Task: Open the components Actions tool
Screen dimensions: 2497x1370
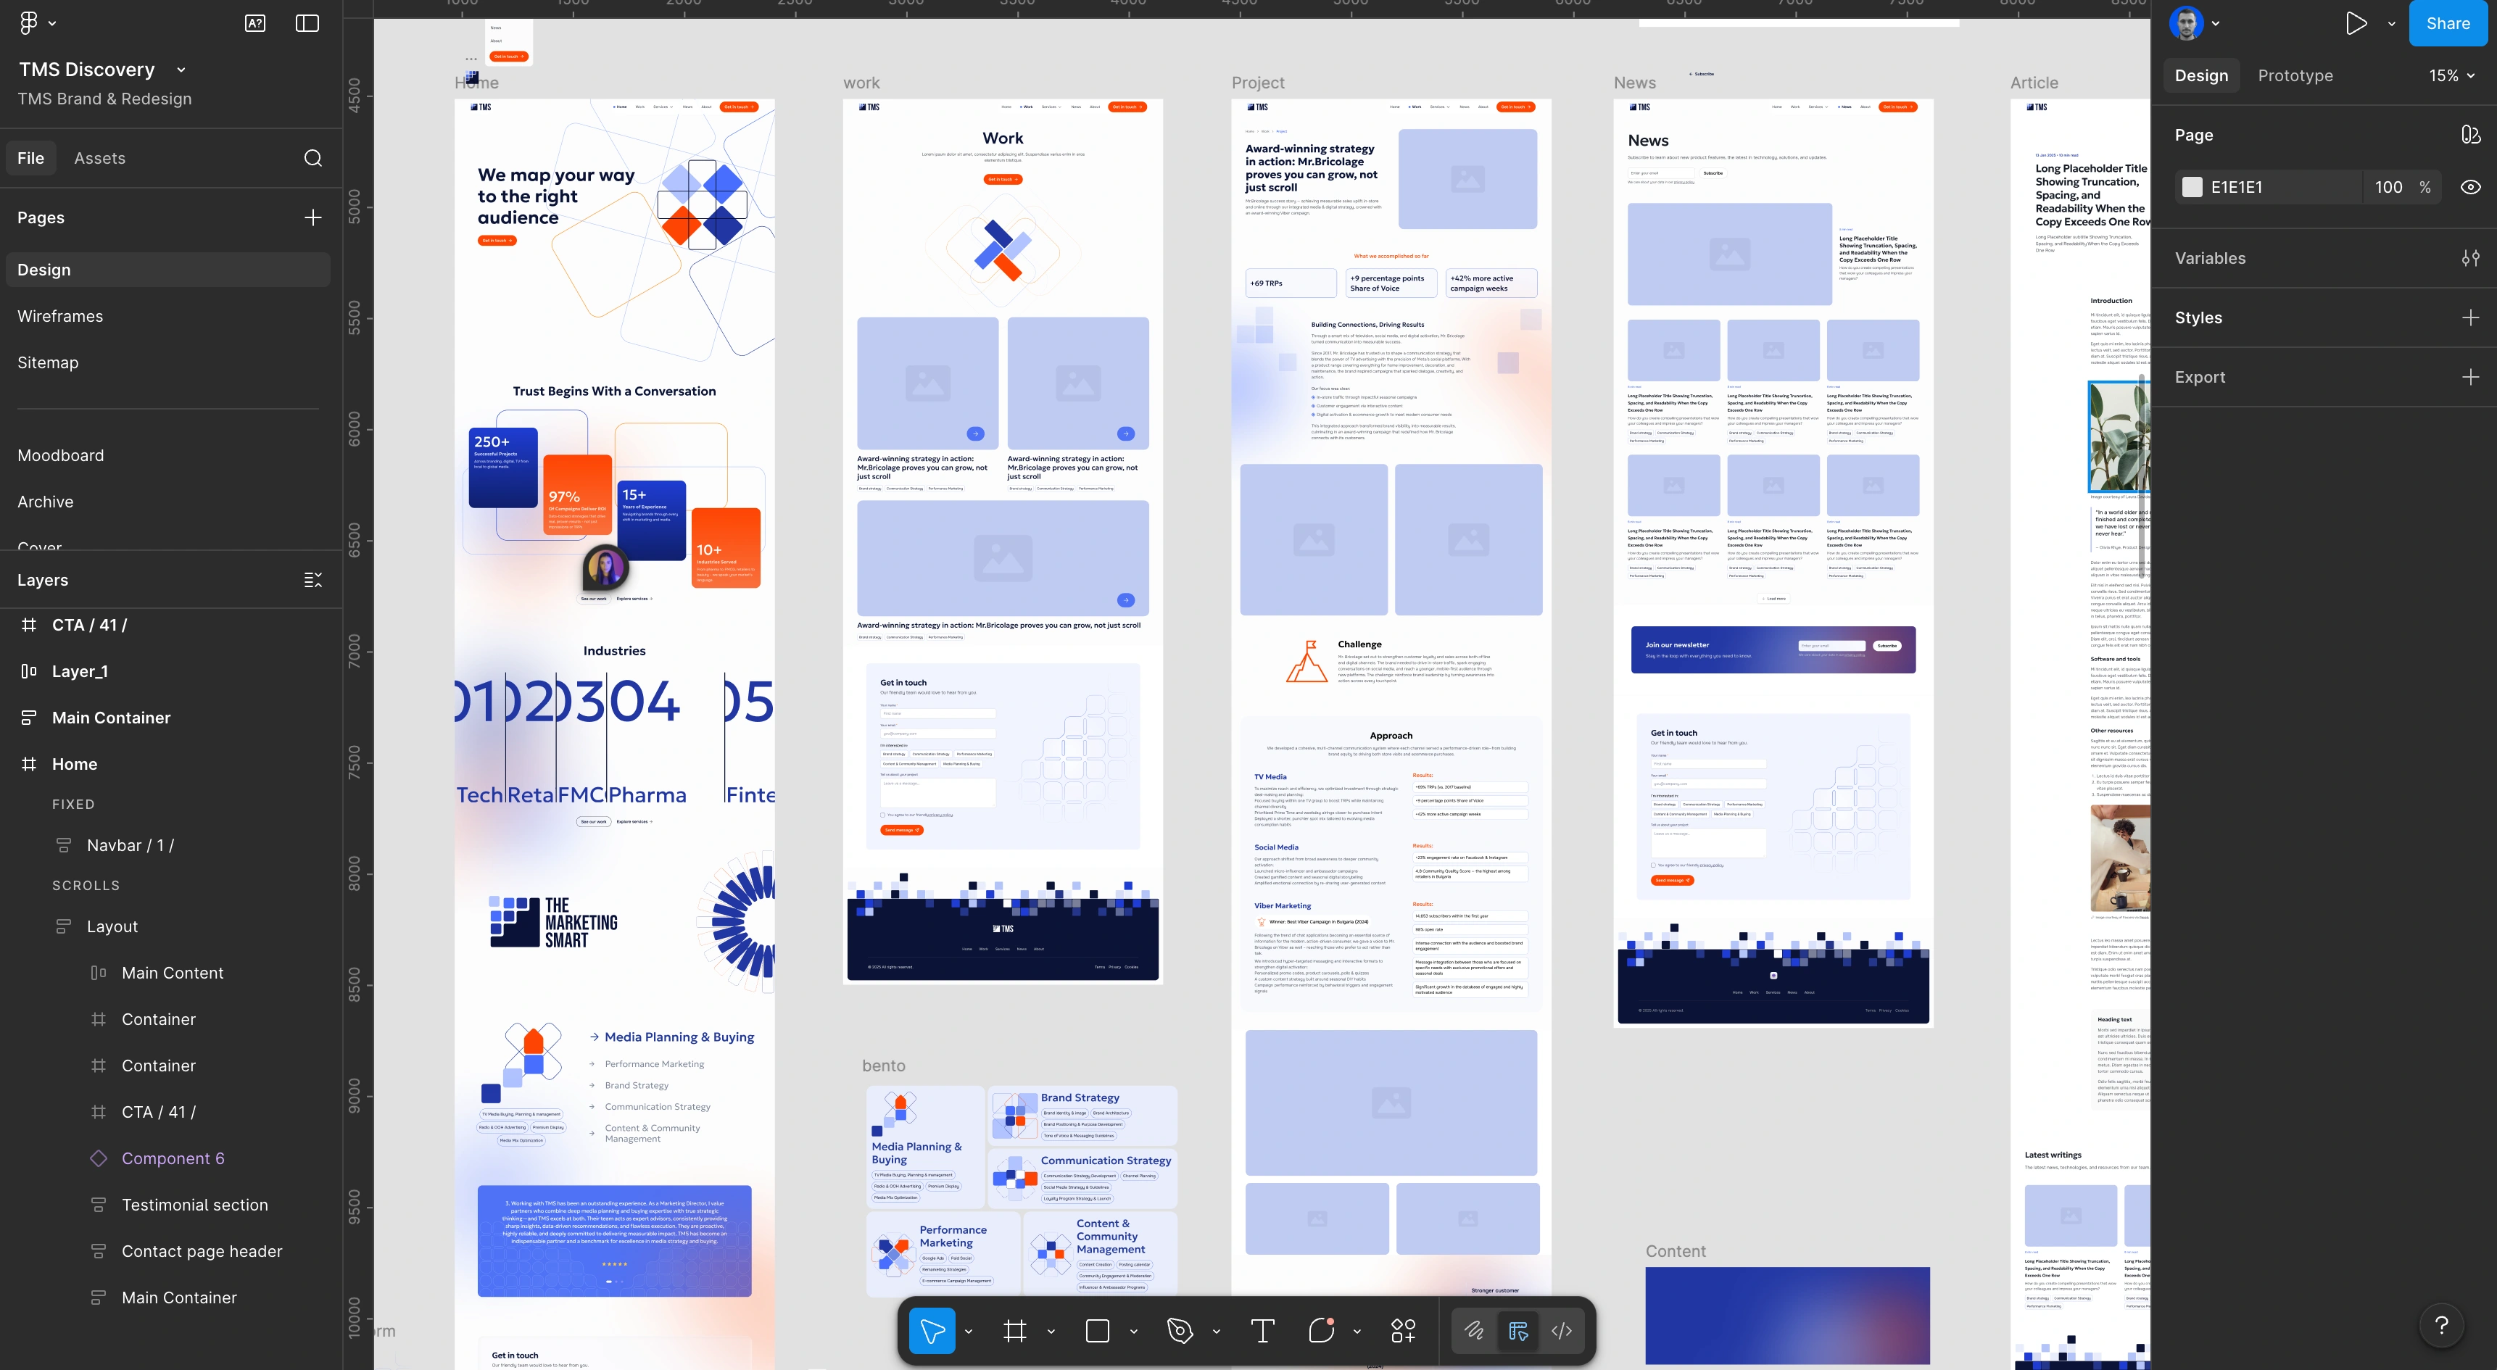Action: [1403, 1330]
